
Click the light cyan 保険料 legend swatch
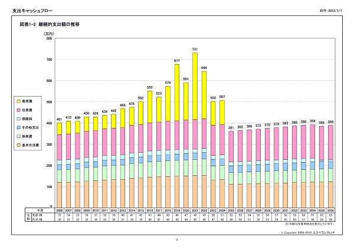(19, 119)
